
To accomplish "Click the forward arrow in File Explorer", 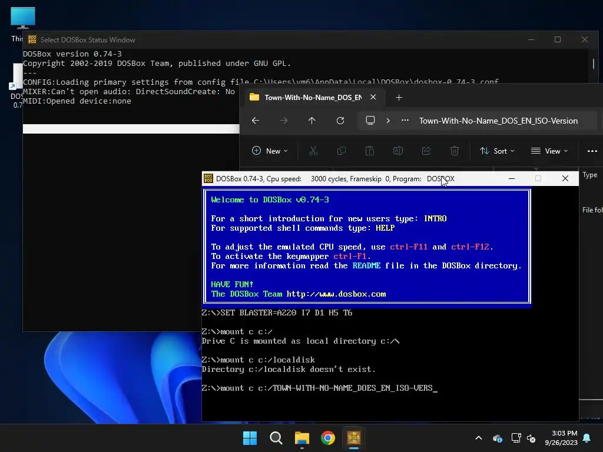I will click(x=284, y=121).
